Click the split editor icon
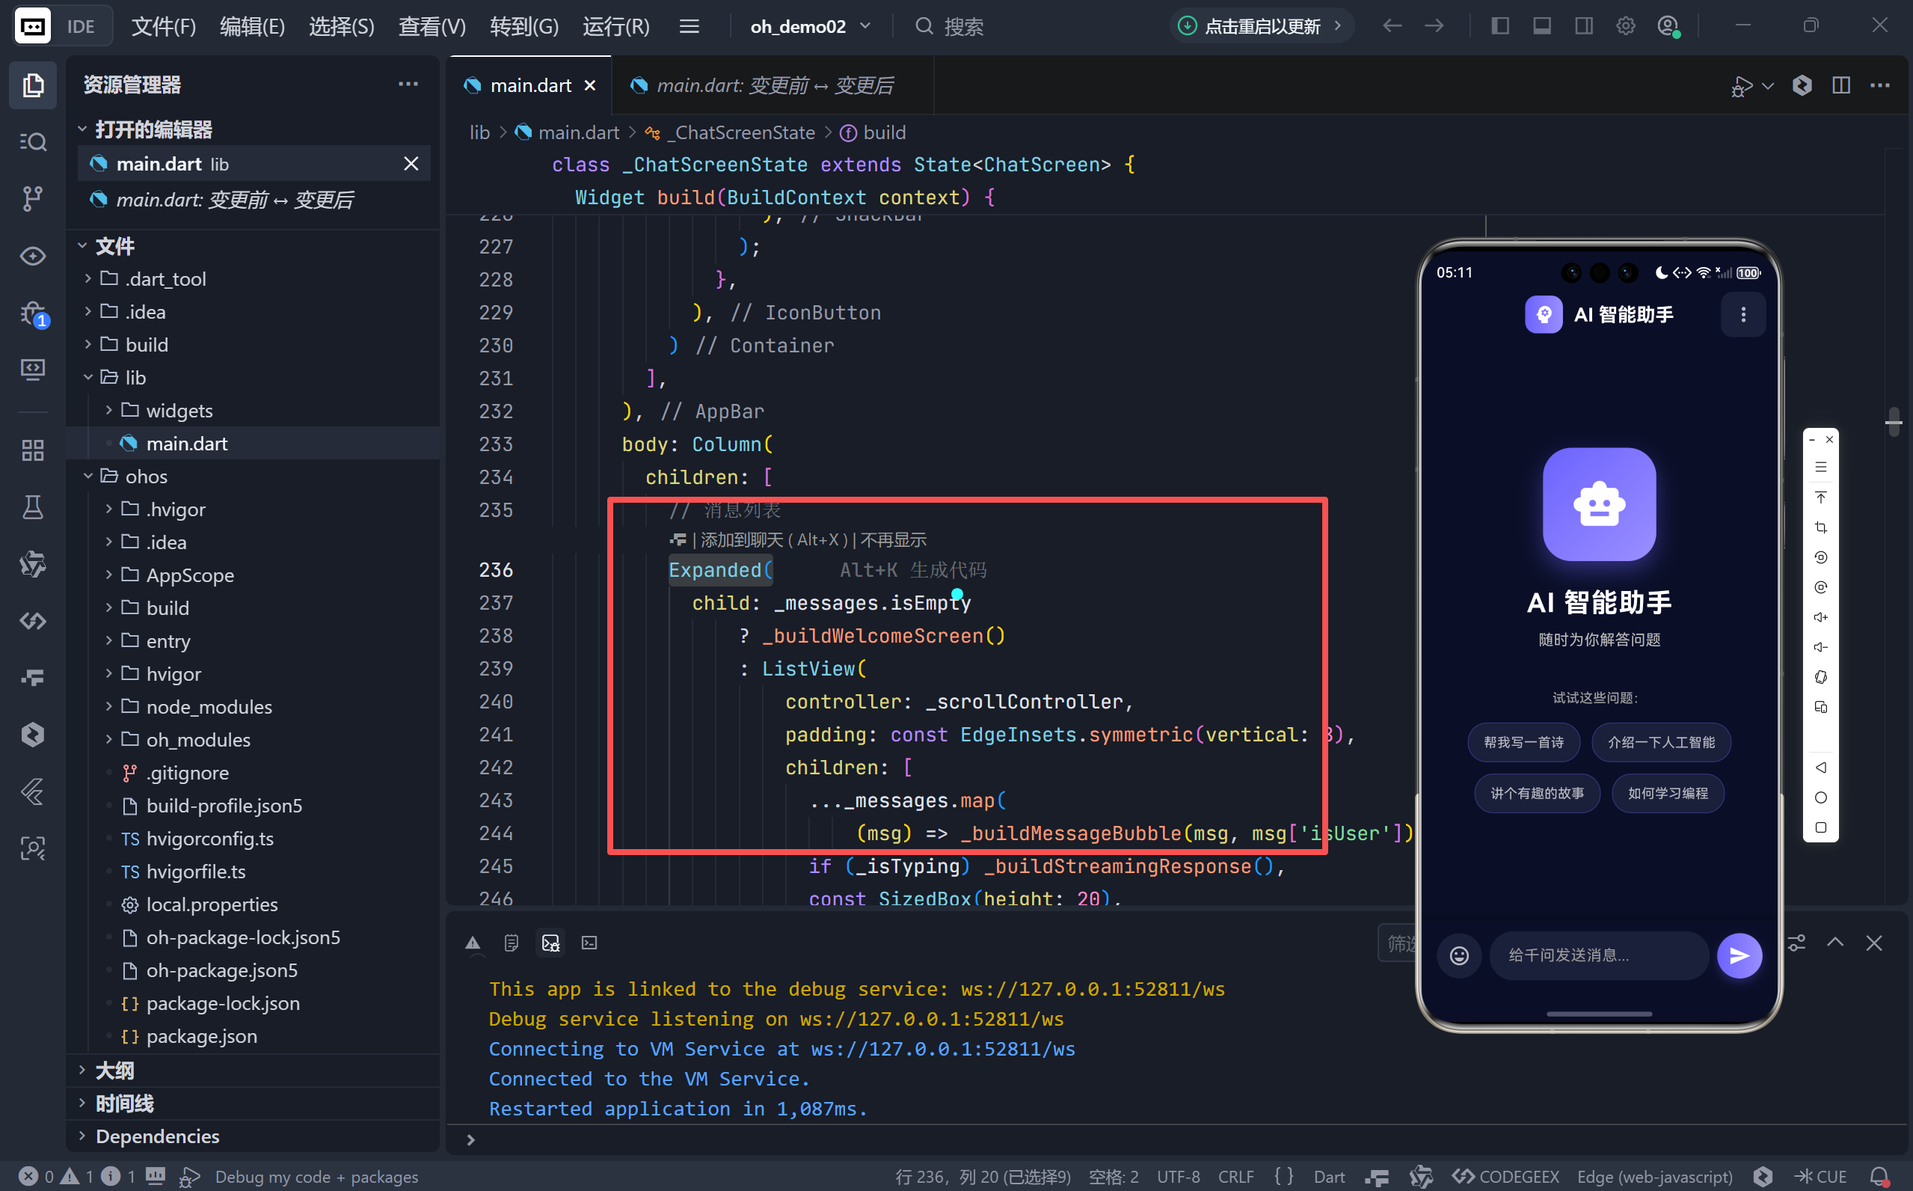1913x1191 pixels. click(x=1840, y=85)
